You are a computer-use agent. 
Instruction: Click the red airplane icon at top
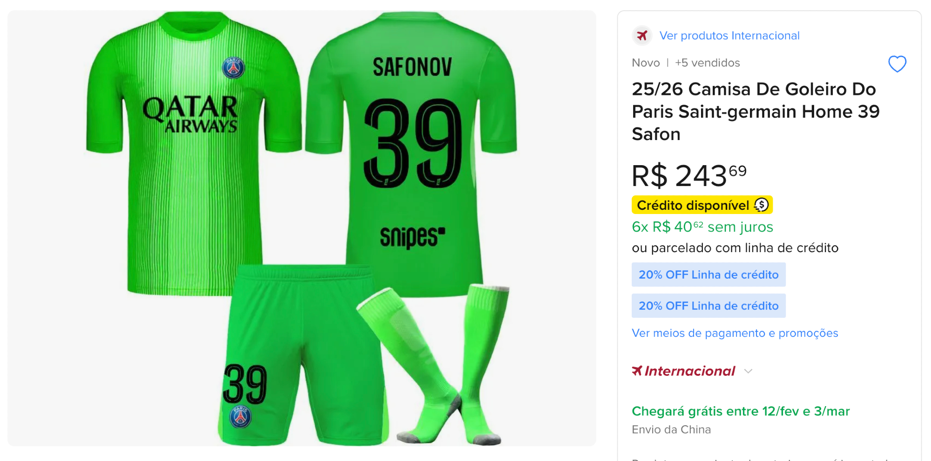(642, 35)
